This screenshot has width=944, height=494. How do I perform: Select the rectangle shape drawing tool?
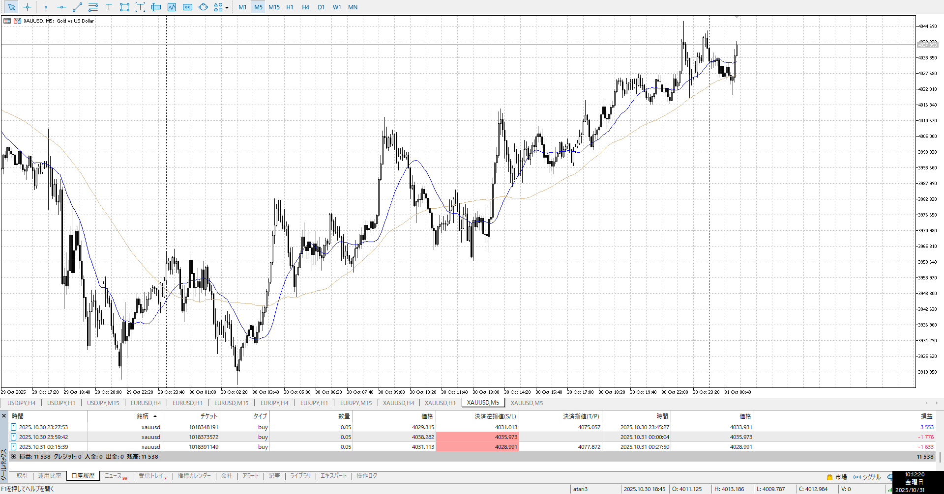[124, 7]
